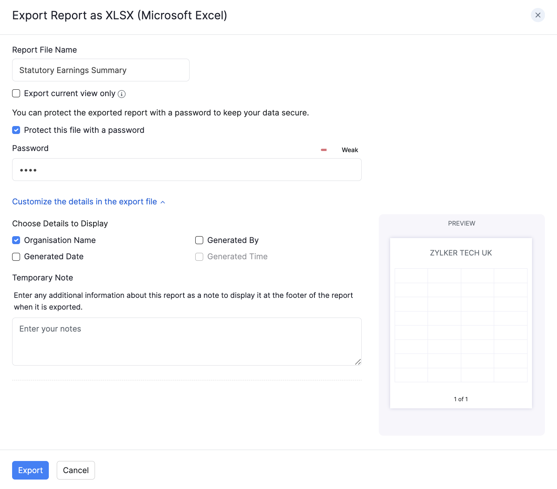557x489 pixels.
Task: Focus the Report File Name field
Action: pyautogui.click(x=101, y=70)
